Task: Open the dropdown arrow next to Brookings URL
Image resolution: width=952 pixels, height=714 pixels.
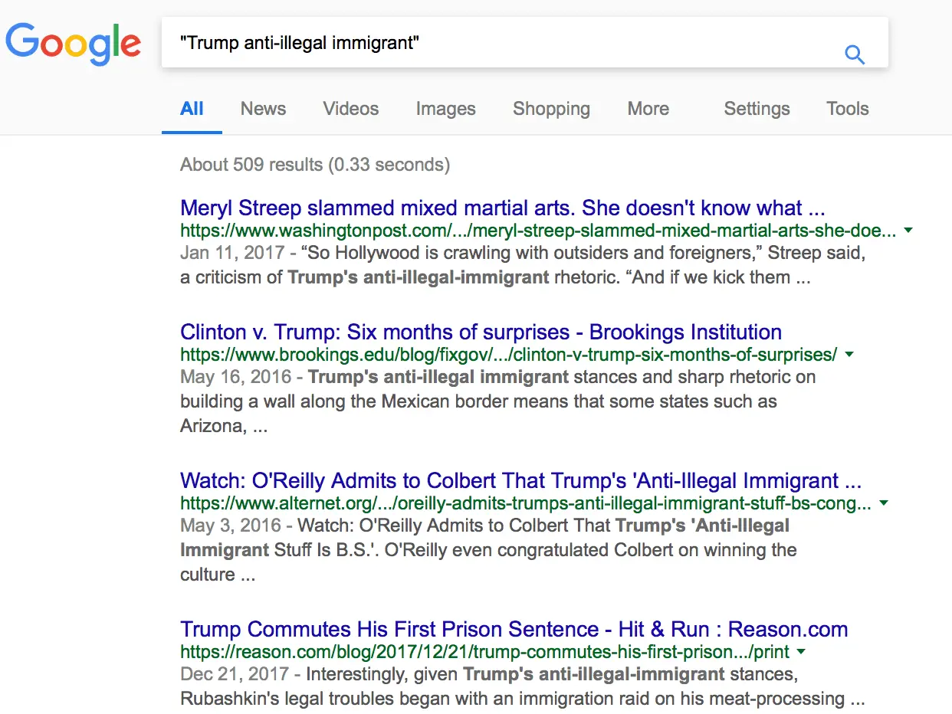Action: coord(849,354)
